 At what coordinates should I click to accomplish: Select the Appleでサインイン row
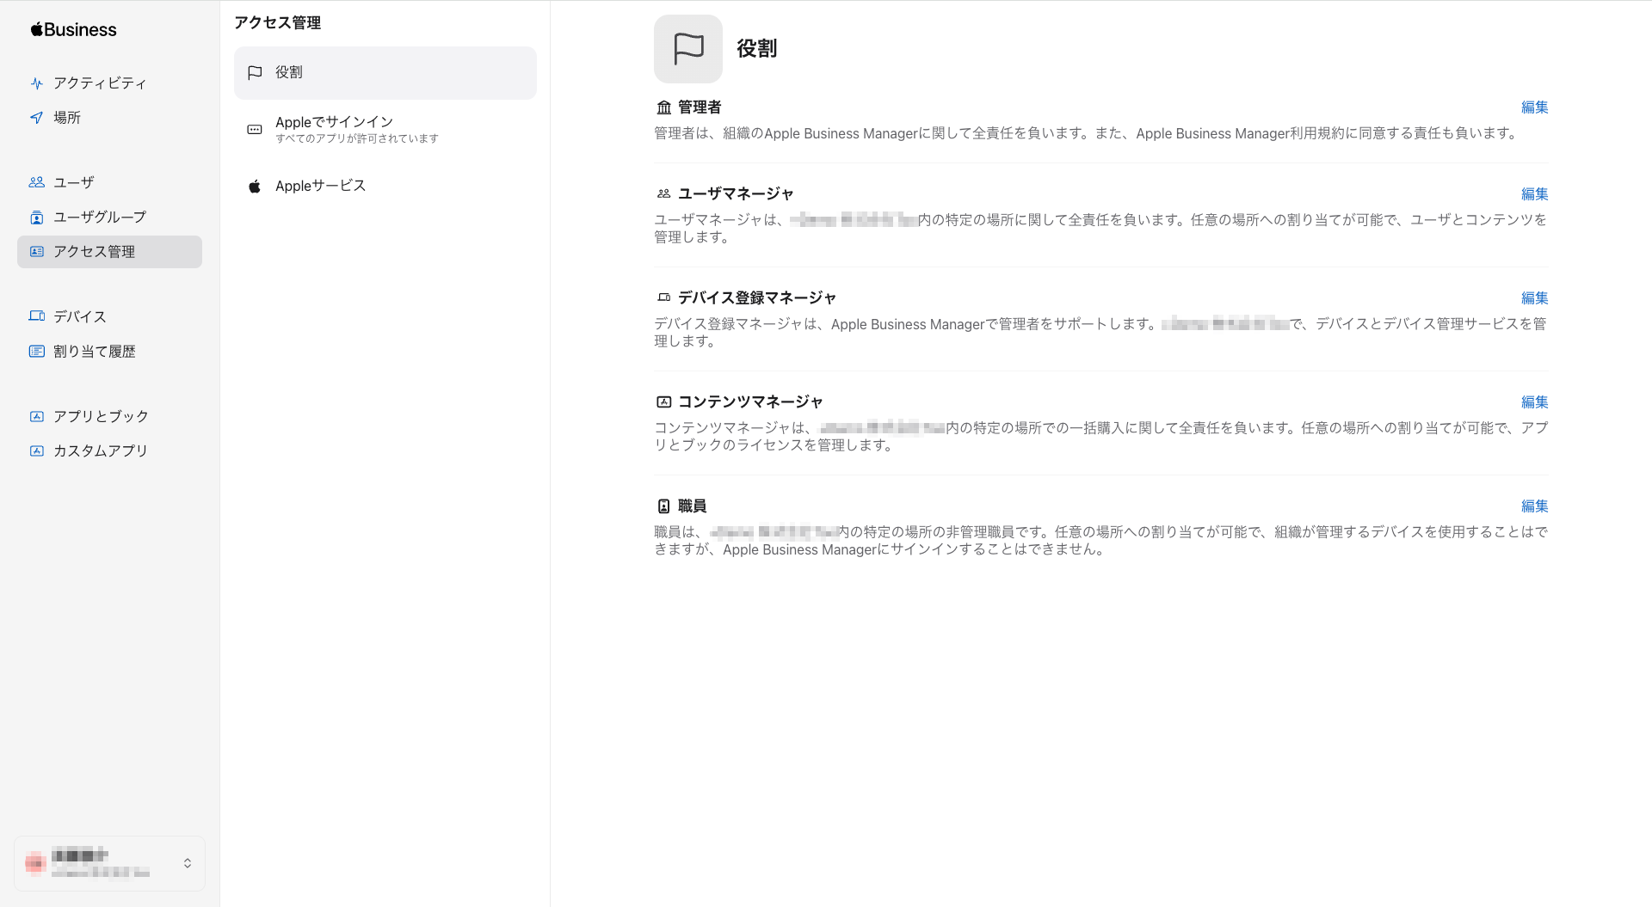[x=385, y=130]
